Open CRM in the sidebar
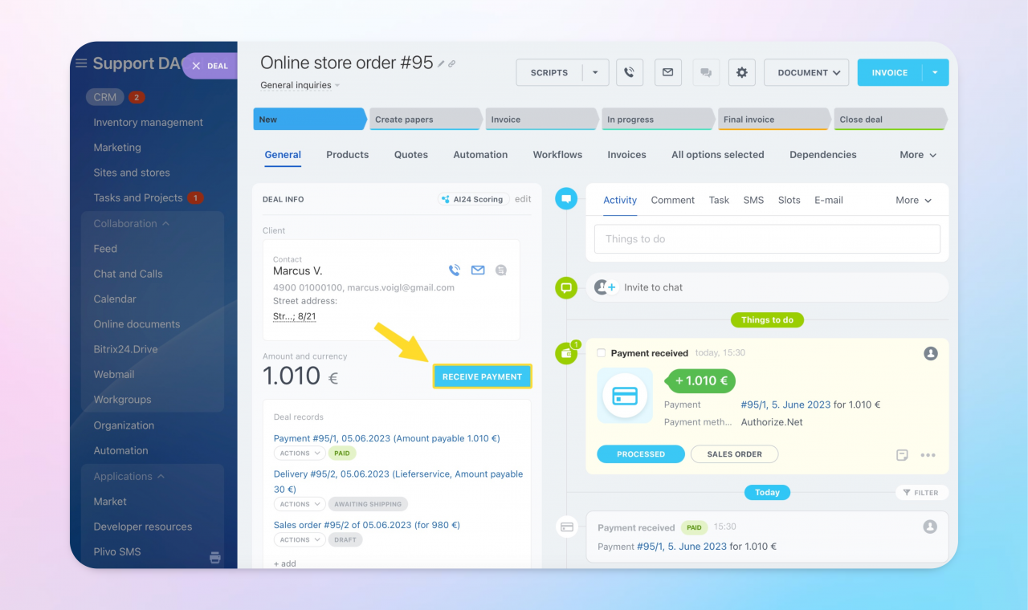 105,97
